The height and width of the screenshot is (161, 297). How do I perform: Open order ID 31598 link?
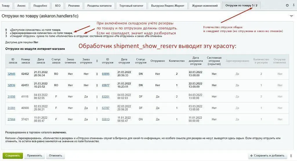click(11, 97)
